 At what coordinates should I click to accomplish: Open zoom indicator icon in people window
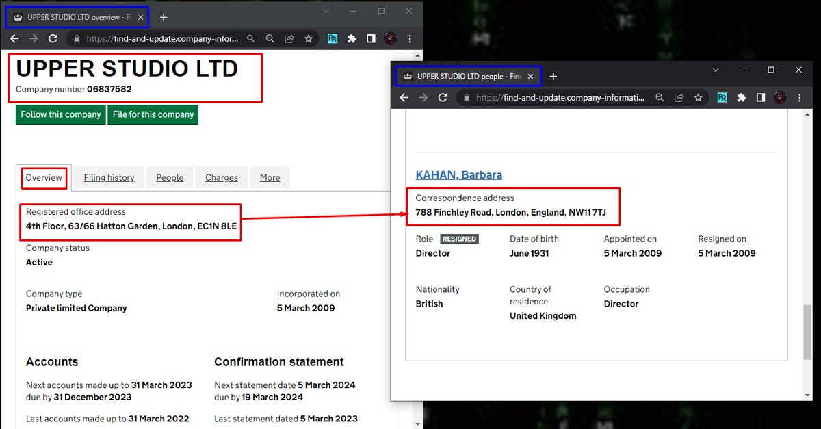[660, 98]
